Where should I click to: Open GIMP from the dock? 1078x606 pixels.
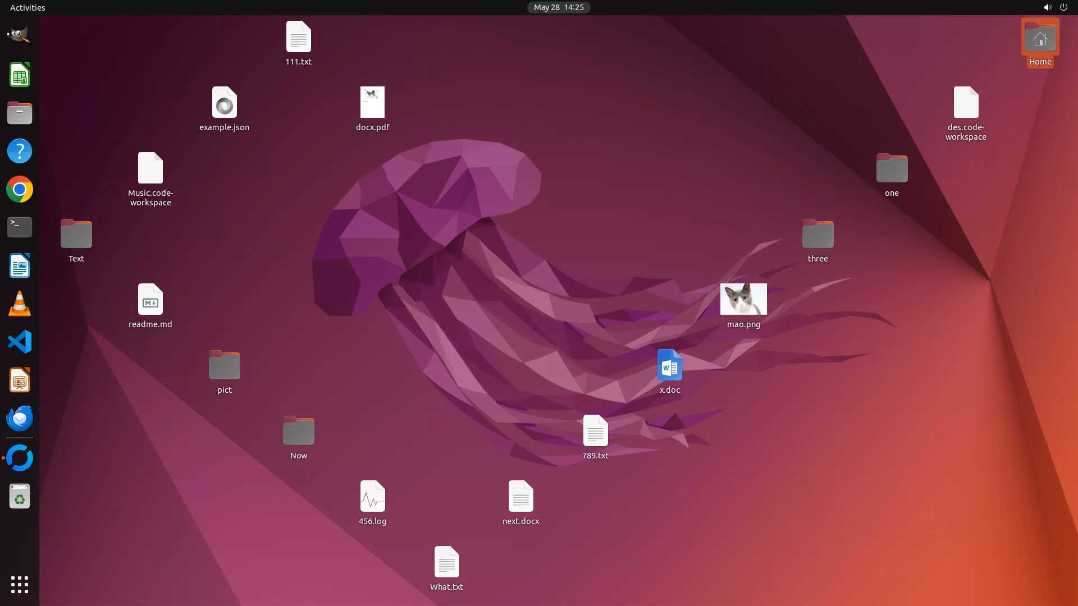[19, 36]
